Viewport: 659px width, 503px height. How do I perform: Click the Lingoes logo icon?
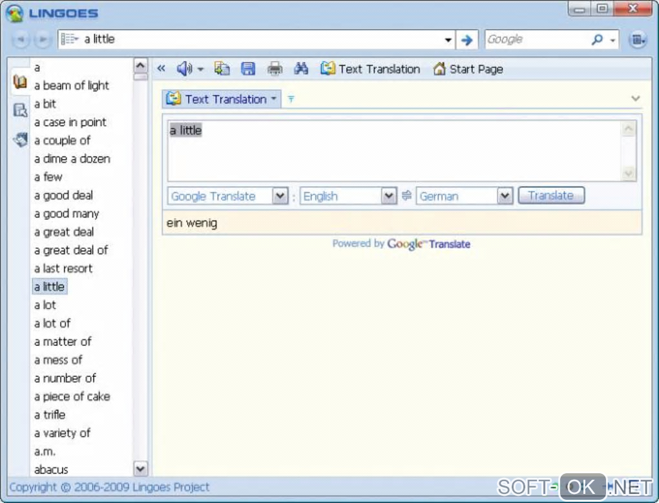pyautogui.click(x=15, y=13)
